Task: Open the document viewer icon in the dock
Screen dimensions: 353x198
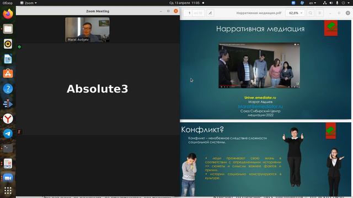Action: [8, 163]
